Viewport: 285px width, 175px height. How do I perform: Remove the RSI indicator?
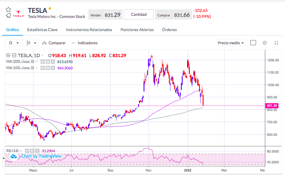(37, 151)
